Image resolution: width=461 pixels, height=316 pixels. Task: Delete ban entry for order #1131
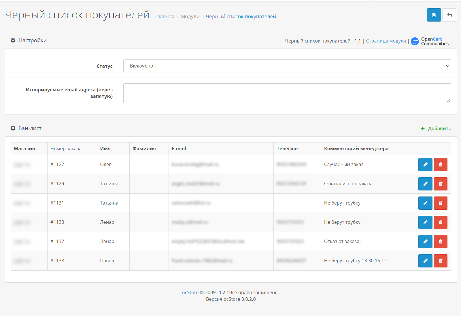(x=441, y=203)
